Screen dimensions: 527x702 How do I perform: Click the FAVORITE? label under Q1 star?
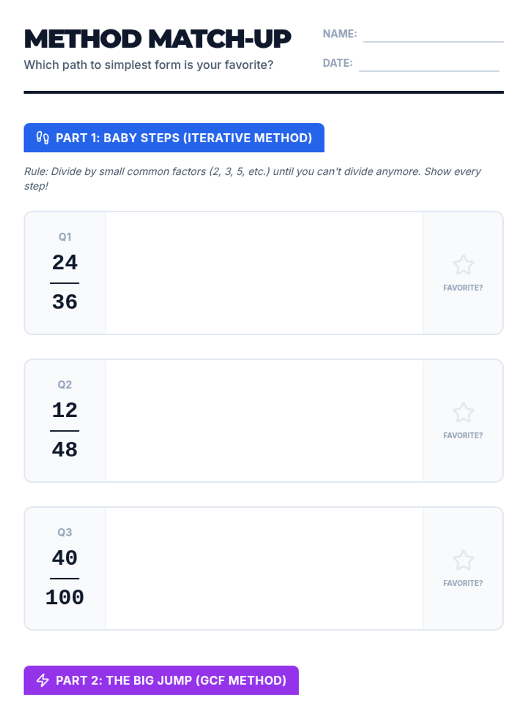(x=463, y=288)
